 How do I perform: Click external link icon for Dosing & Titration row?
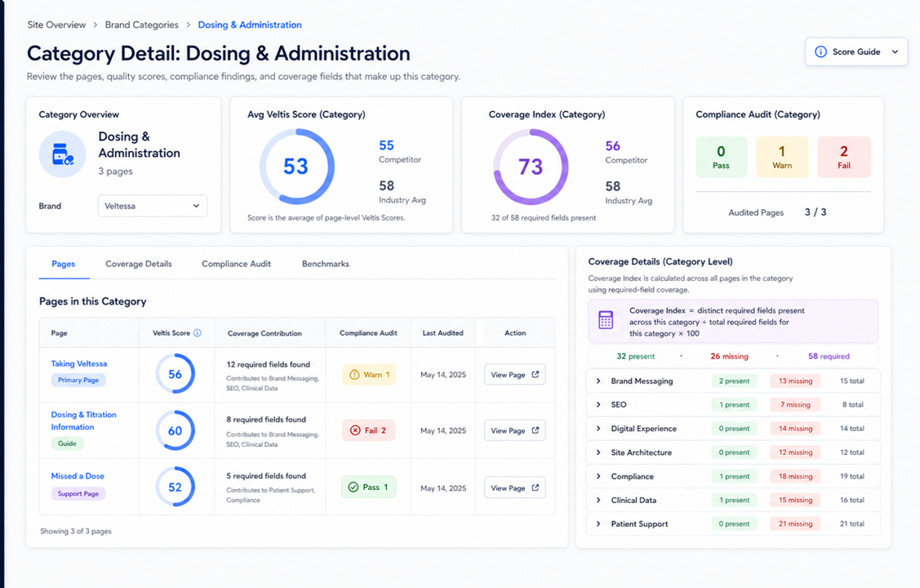coord(536,430)
